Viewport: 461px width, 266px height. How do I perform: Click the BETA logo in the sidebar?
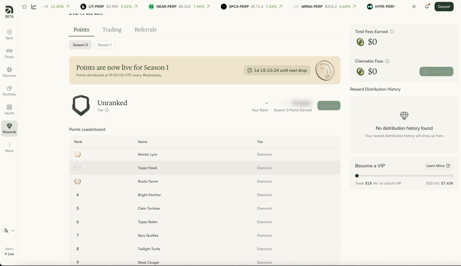click(9, 12)
